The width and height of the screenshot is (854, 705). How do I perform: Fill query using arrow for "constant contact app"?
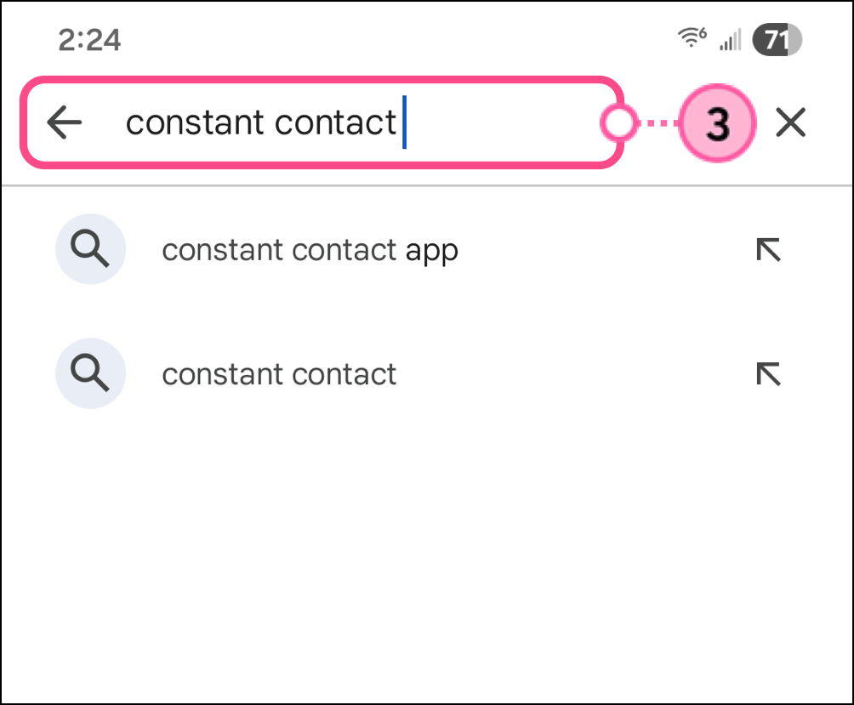[x=768, y=250]
